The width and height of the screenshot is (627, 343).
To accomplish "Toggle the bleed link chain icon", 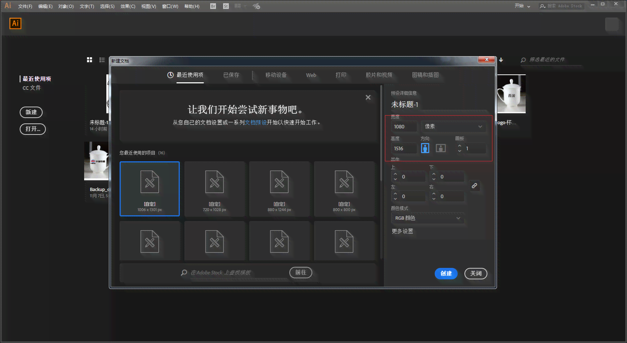I will (x=474, y=186).
